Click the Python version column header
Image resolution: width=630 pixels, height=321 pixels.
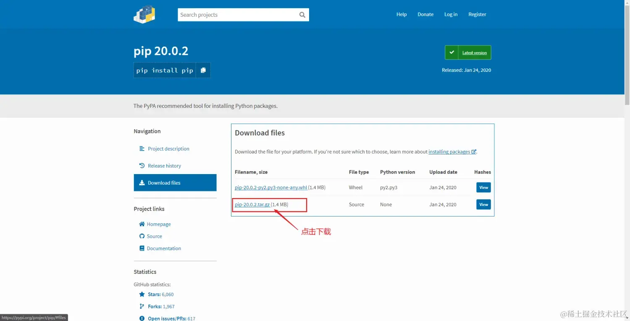click(397, 172)
